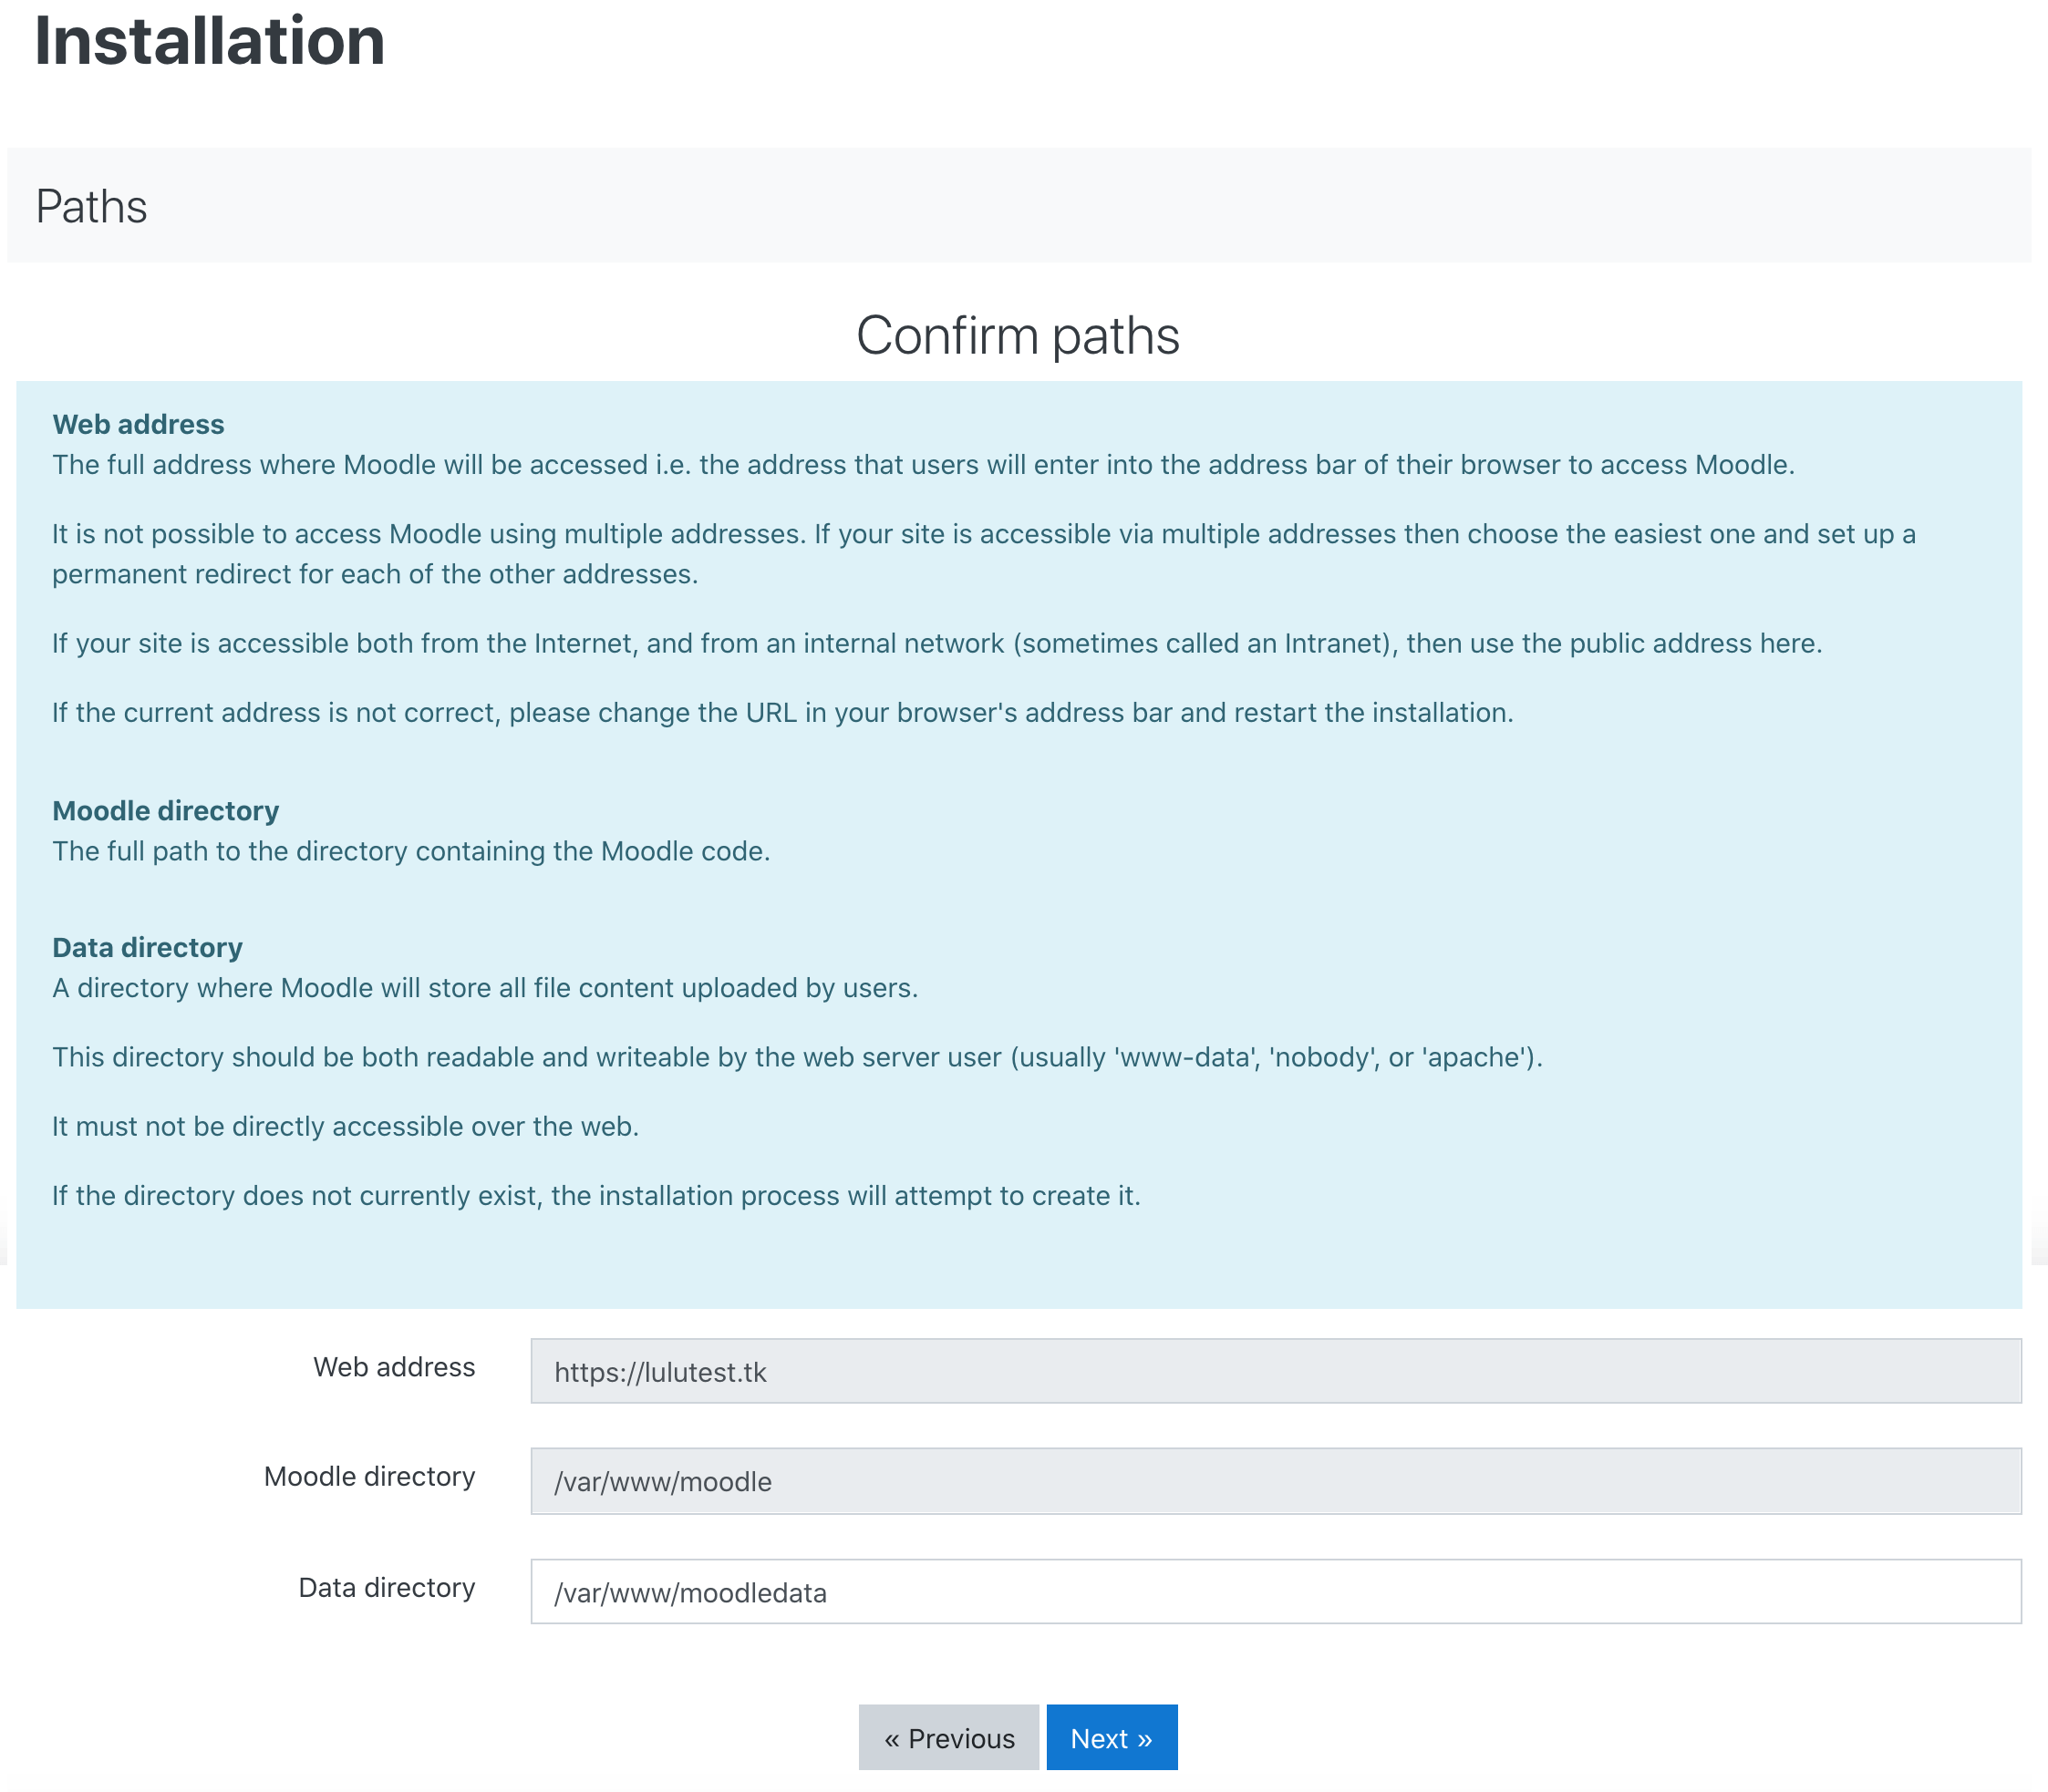Select the Moodle directory field /var/www/moodle
2048x1792 pixels.
tap(1276, 1481)
